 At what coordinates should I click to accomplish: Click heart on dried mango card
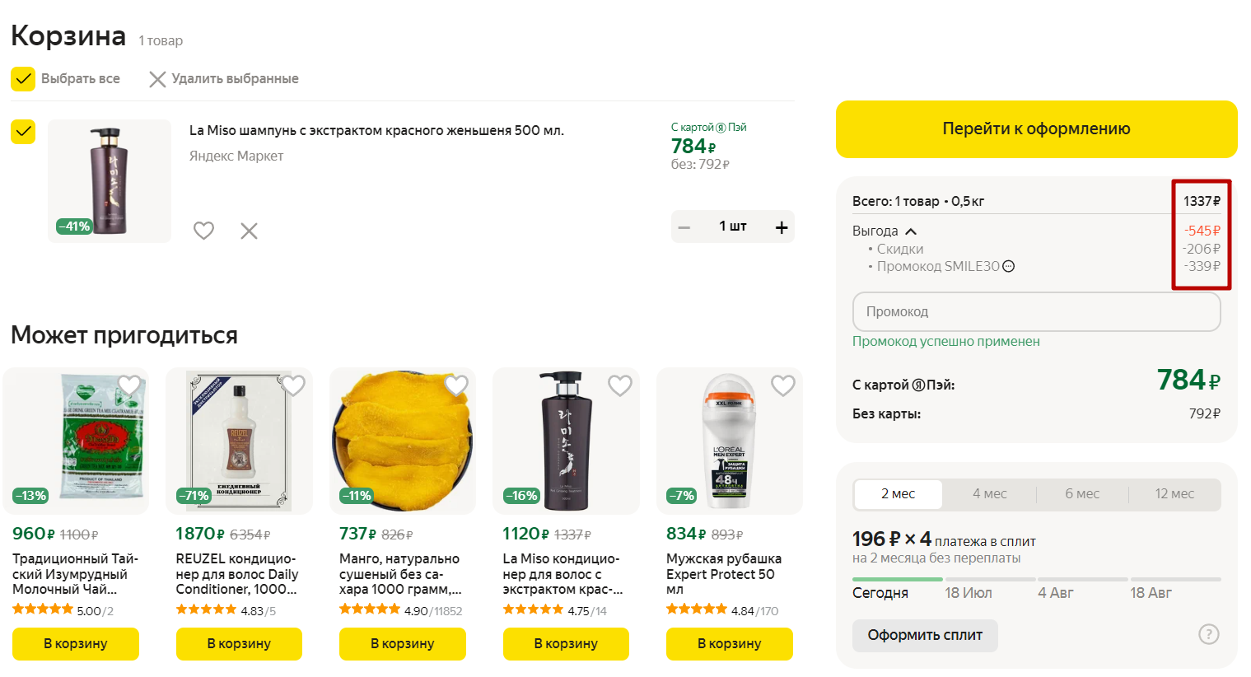pyautogui.click(x=456, y=385)
